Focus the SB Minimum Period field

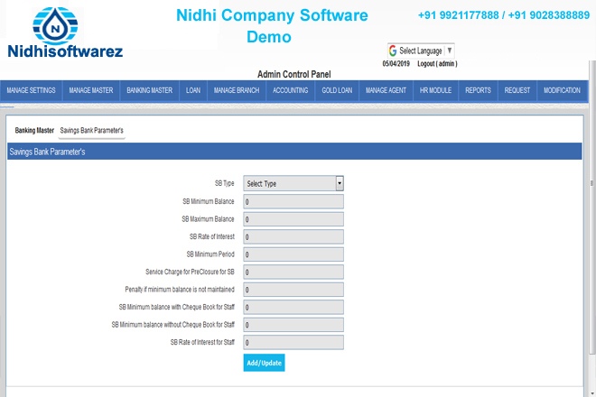(293, 254)
